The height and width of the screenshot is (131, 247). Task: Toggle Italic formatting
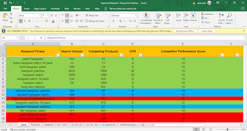coord(25,21)
